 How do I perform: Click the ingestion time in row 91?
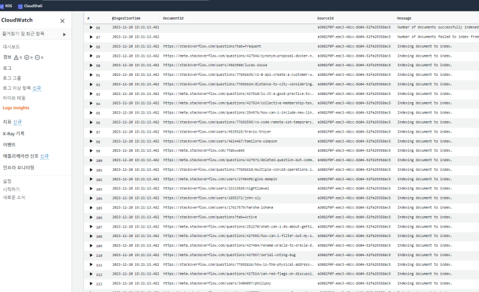pyautogui.click(x=136, y=75)
